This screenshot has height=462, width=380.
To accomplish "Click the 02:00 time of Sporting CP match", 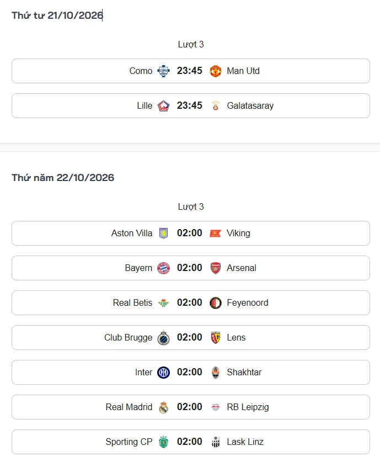I will (190, 442).
